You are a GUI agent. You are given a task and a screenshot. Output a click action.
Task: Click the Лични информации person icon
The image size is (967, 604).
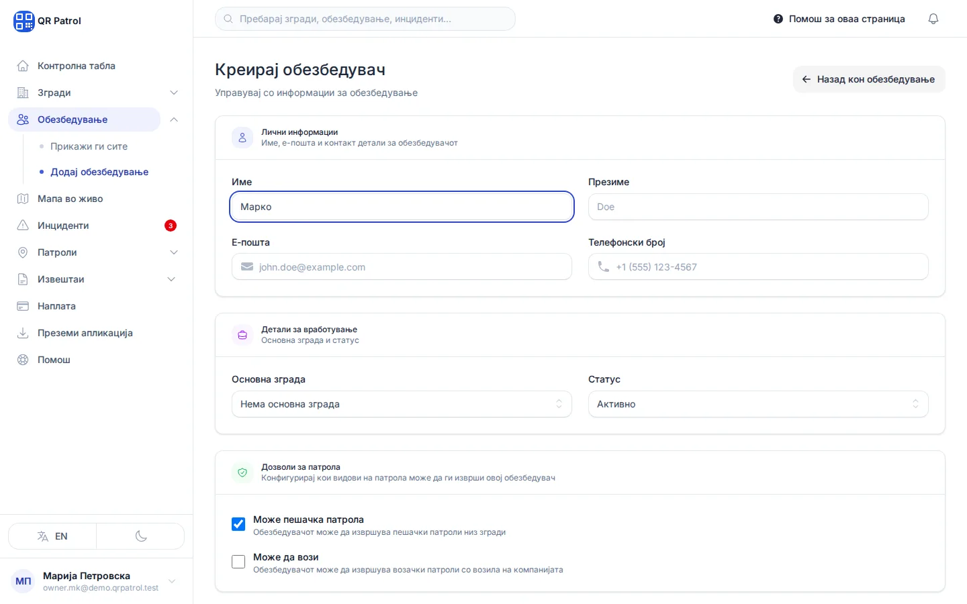pyautogui.click(x=242, y=138)
